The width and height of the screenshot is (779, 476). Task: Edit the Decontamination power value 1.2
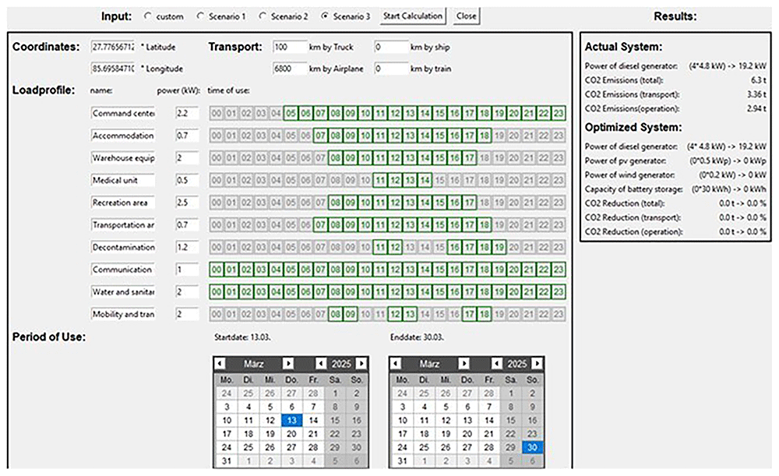tap(187, 248)
